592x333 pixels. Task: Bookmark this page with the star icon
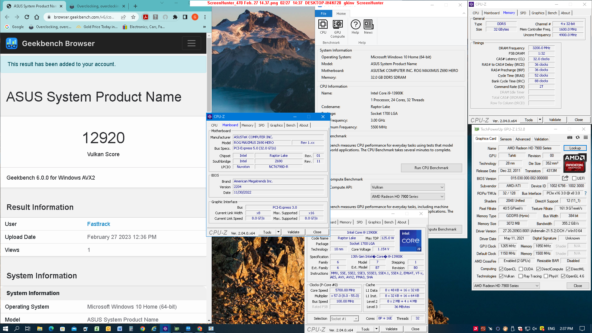(x=133, y=17)
